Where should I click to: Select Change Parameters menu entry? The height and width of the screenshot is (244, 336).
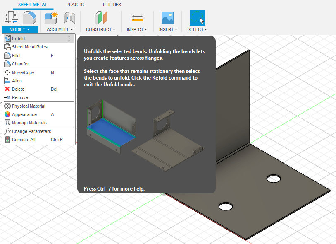click(x=31, y=131)
